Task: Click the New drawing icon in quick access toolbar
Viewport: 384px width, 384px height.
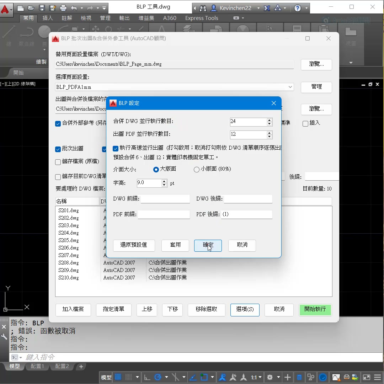Action: pyautogui.click(x=21, y=8)
